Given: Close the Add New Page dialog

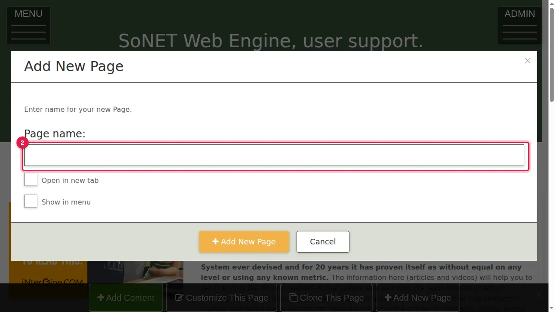Looking at the screenshot, I should (527, 61).
